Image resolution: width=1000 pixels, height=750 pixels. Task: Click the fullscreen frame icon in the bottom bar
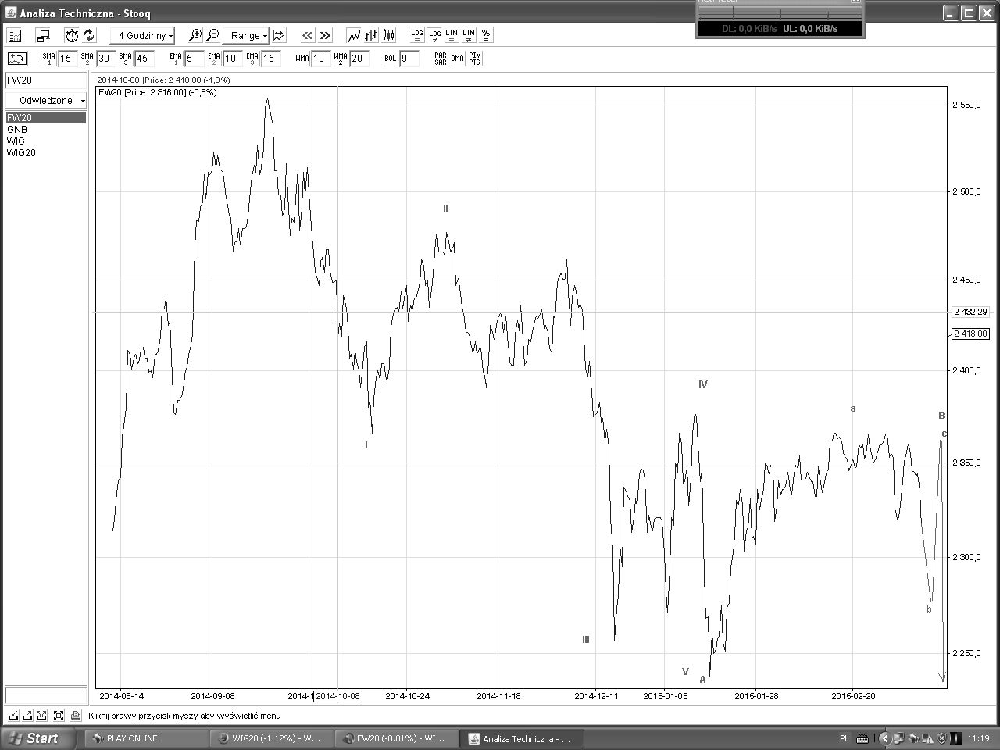pos(59,716)
